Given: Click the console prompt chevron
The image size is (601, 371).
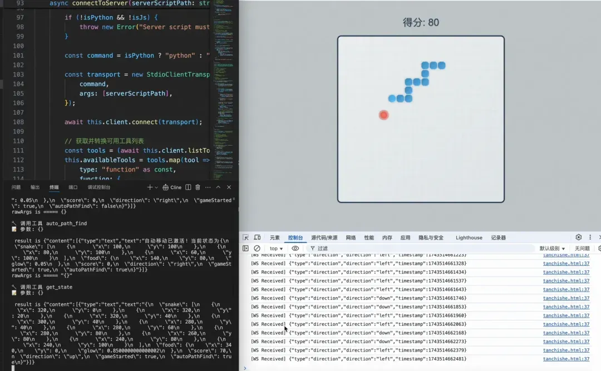Looking at the screenshot, I should click(x=245, y=368).
